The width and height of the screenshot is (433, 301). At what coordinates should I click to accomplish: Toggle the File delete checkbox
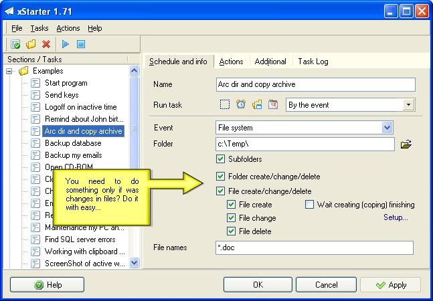click(232, 231)
